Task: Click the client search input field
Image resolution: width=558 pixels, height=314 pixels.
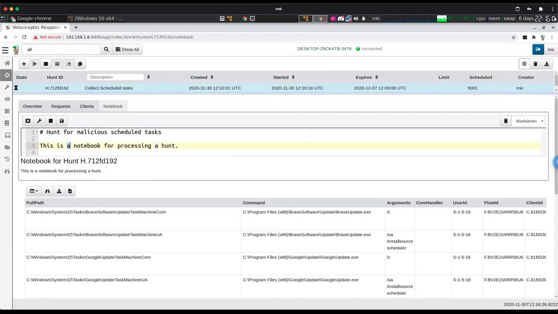Action: pyautogui.click(x=62, y=49)
